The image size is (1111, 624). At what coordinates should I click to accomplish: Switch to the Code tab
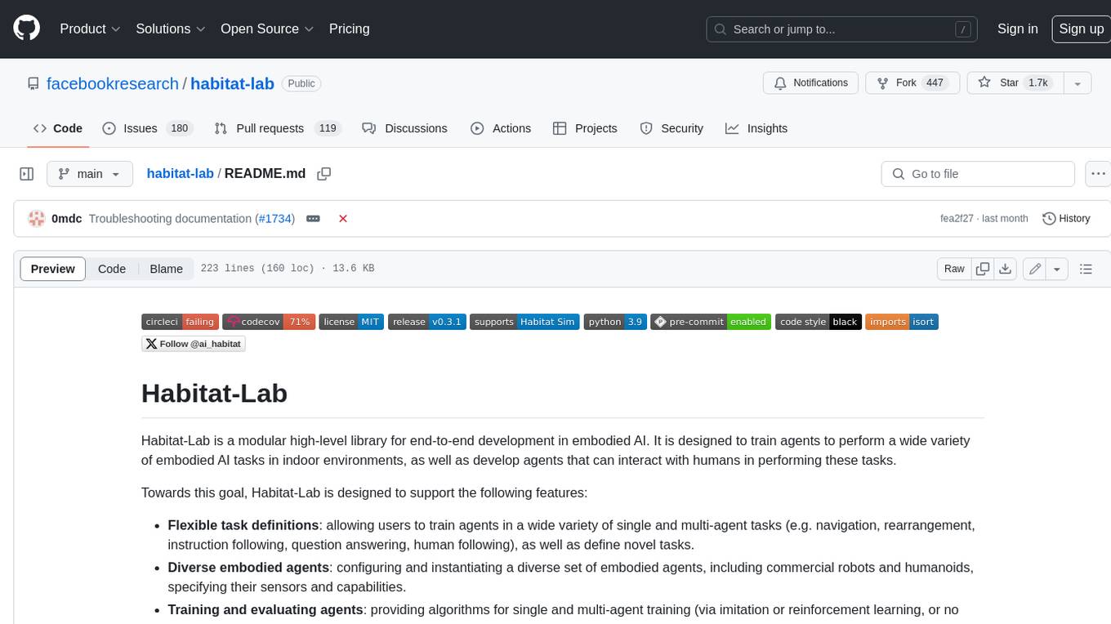(x=57, y=128)
